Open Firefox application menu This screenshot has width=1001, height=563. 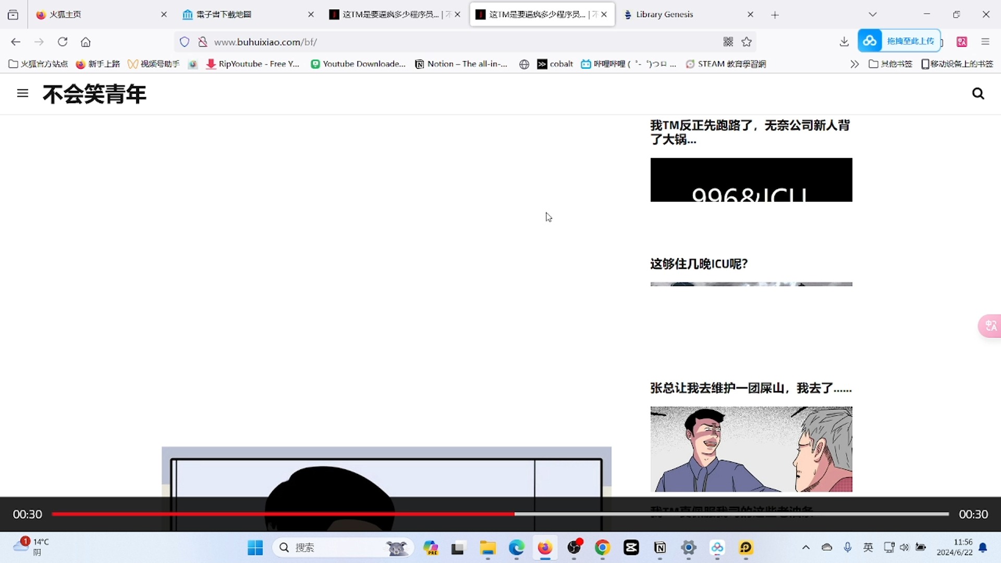pyautogui.click(x=985, y=42)
